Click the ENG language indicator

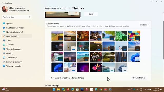(141, 89)
